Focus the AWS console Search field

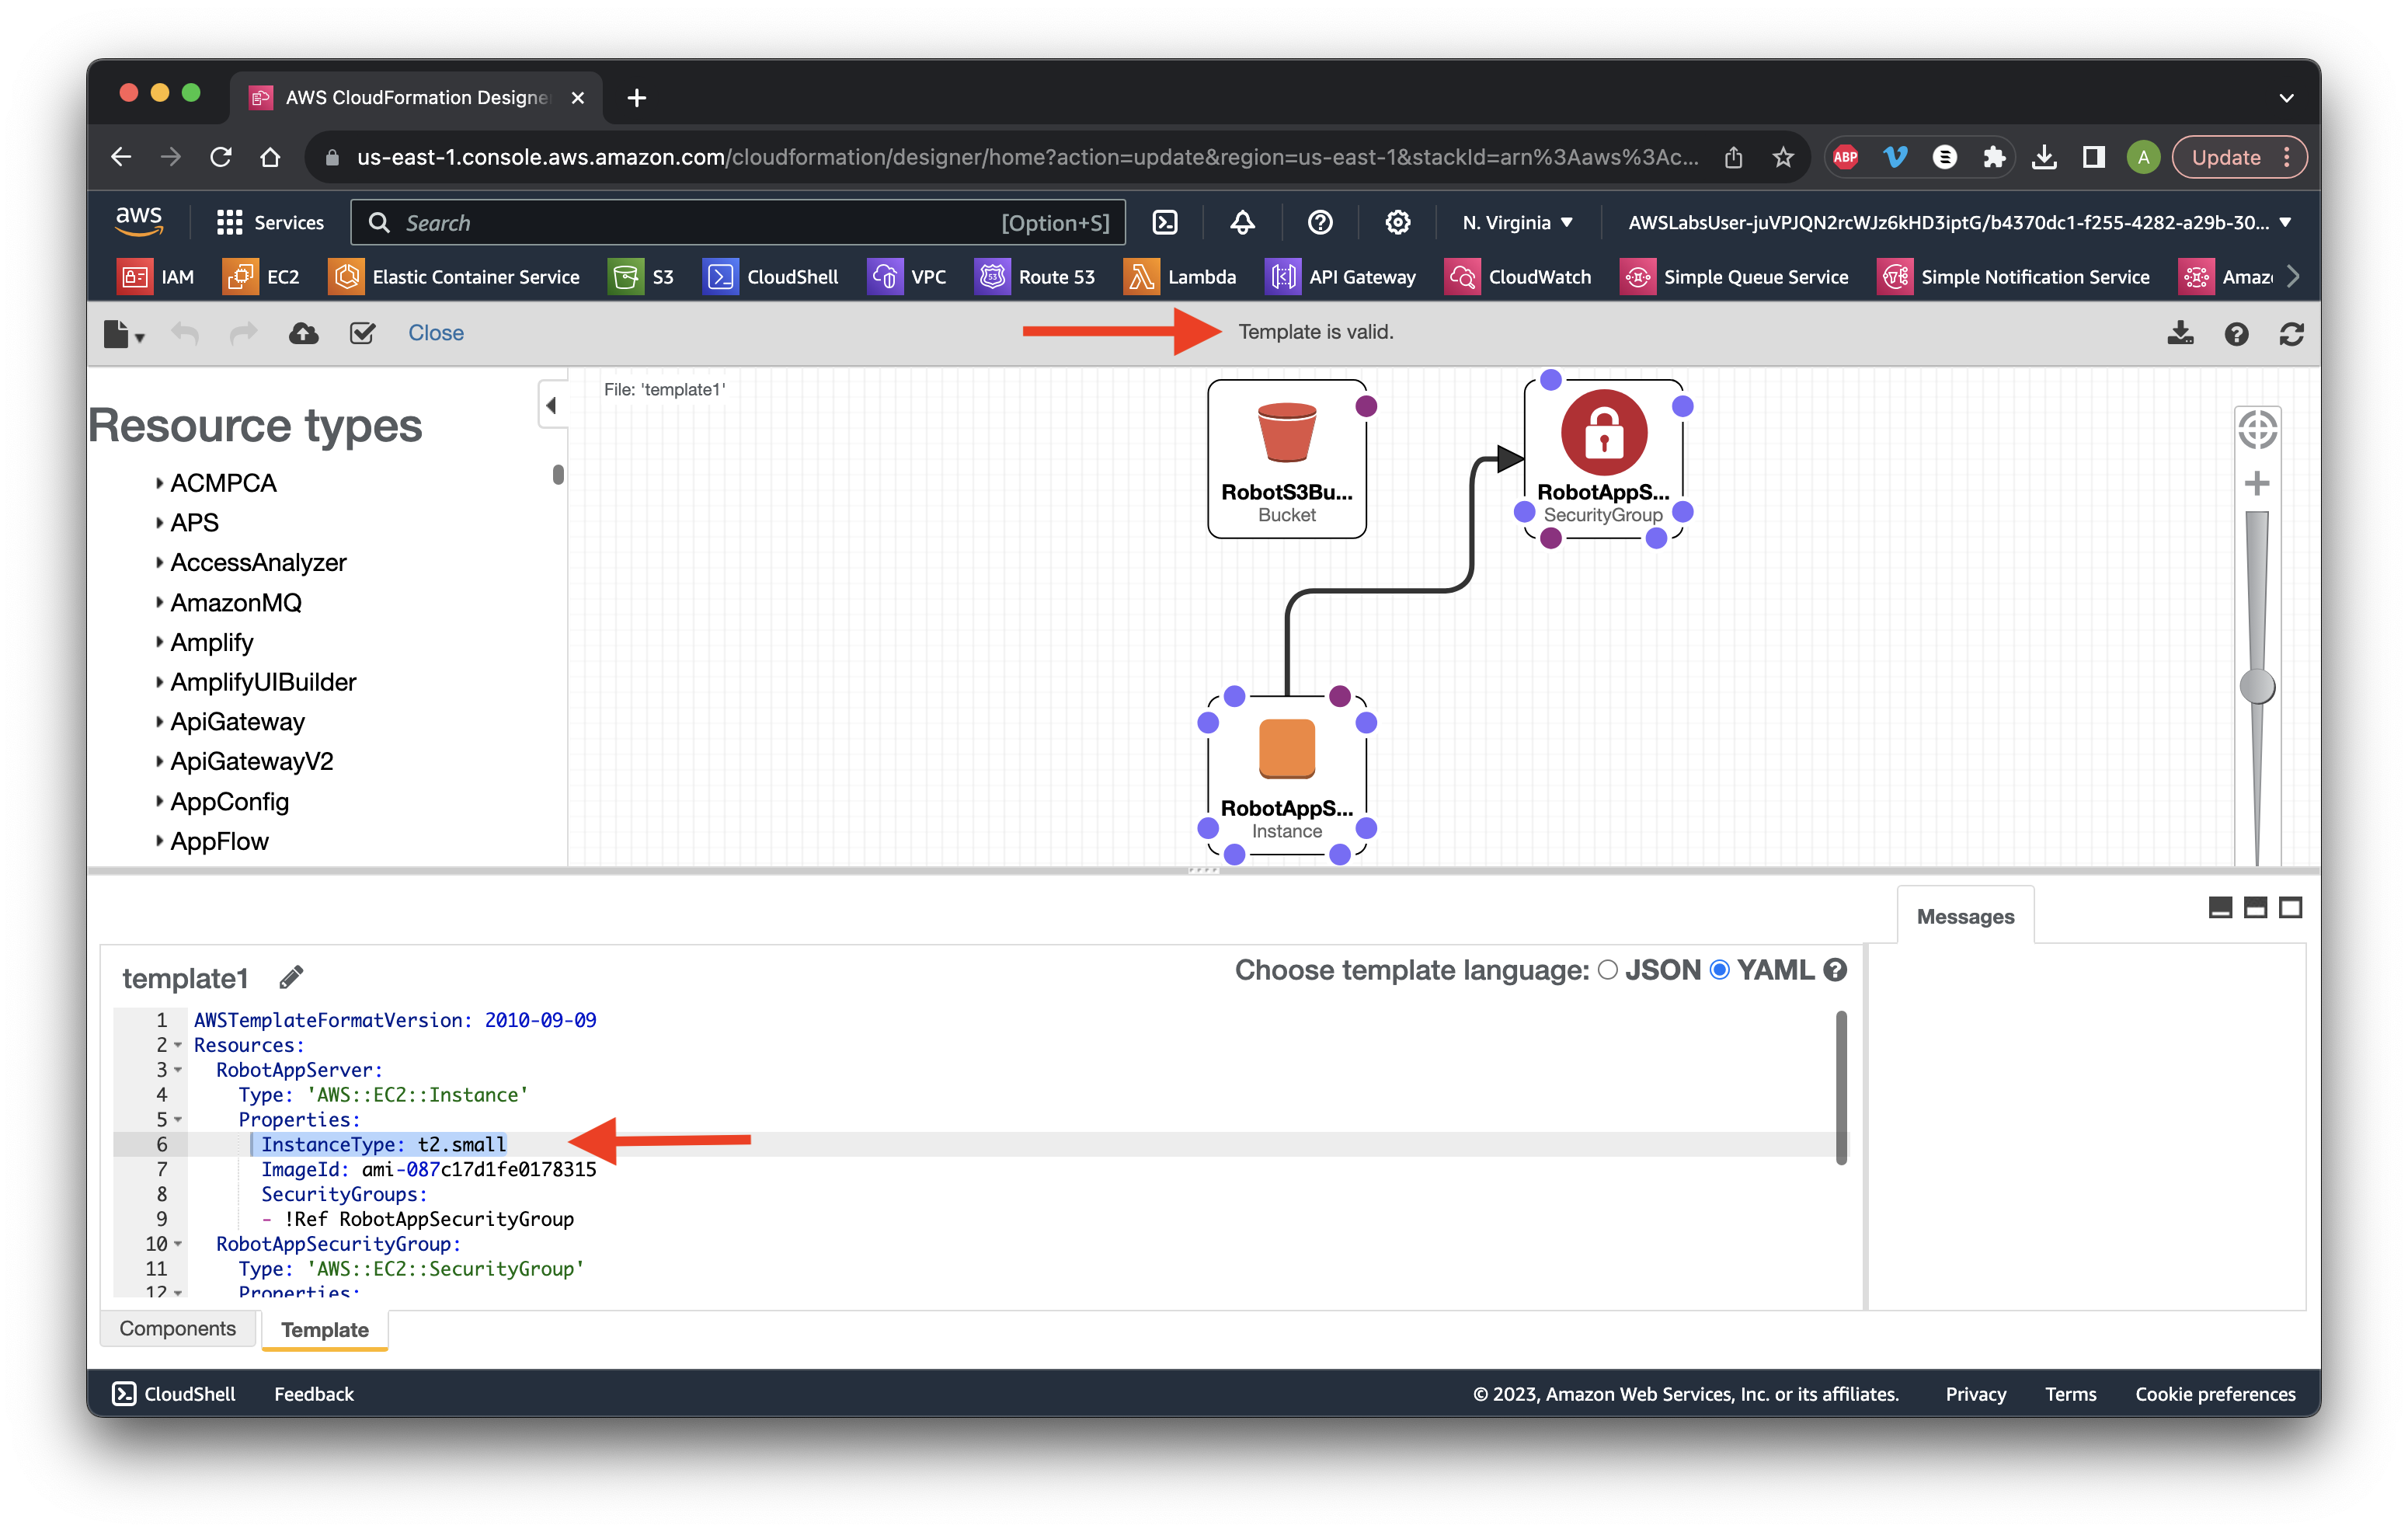(738, 222)
